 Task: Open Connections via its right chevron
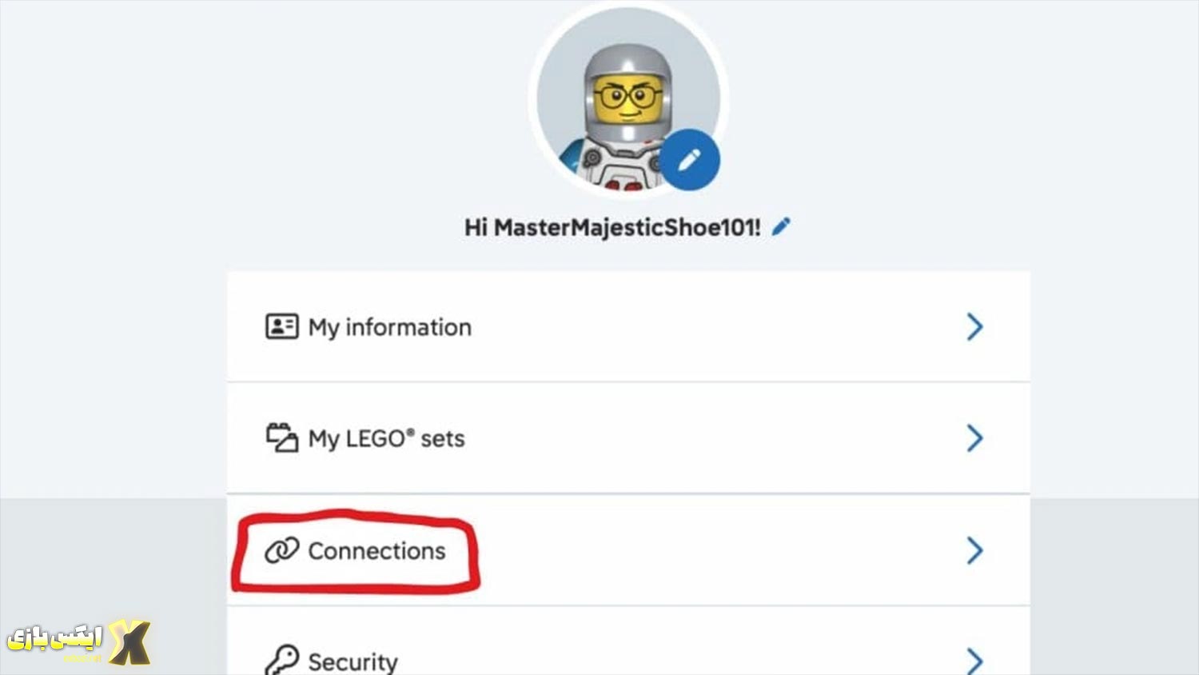tap(974, 550)
